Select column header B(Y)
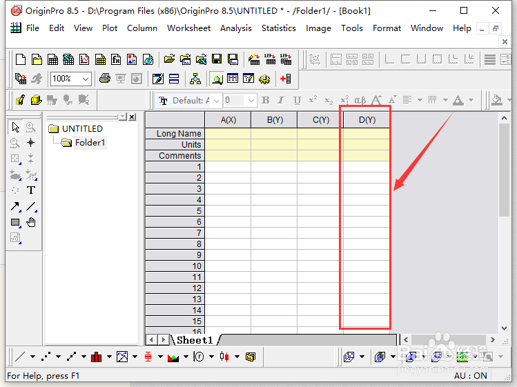This screenshot has height=387, width=517. 275,120
